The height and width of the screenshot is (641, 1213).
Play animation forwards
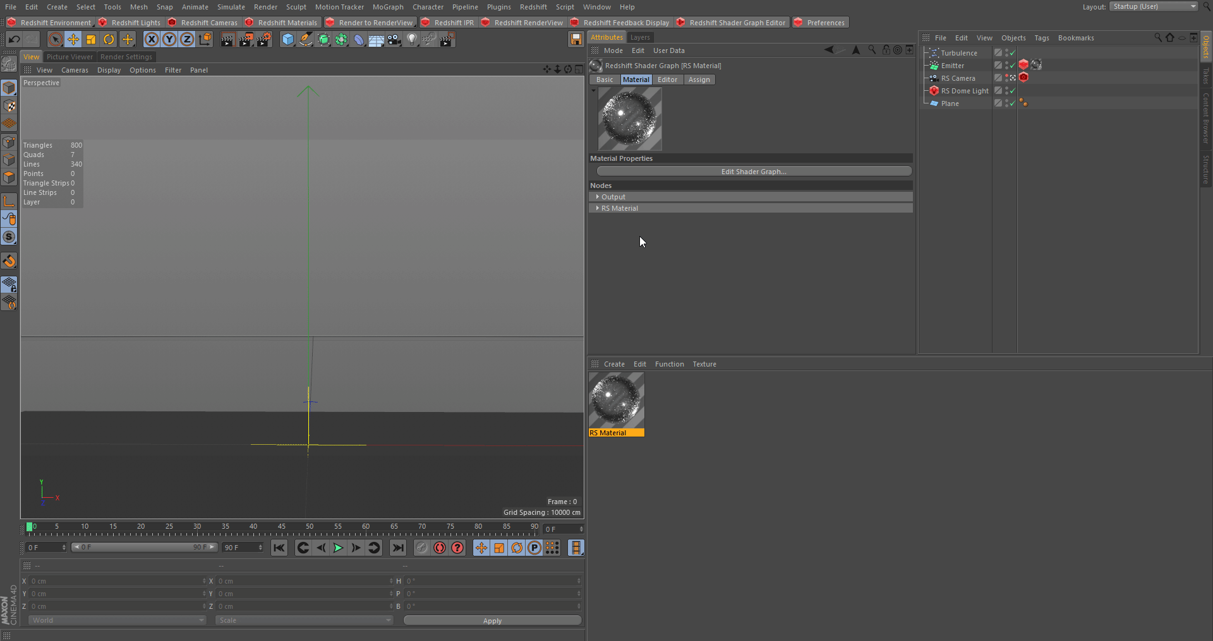pos(338,548)
